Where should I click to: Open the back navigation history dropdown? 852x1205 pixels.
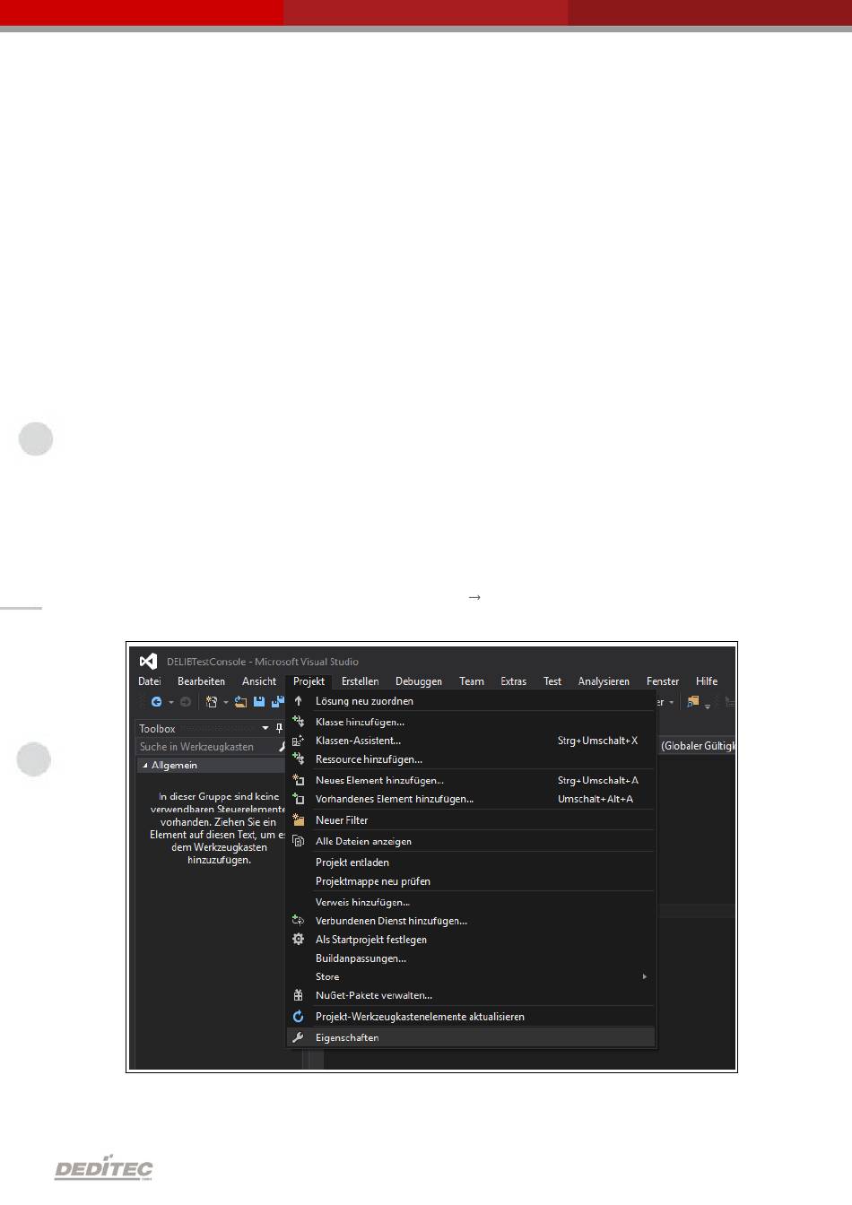[170, 703]
